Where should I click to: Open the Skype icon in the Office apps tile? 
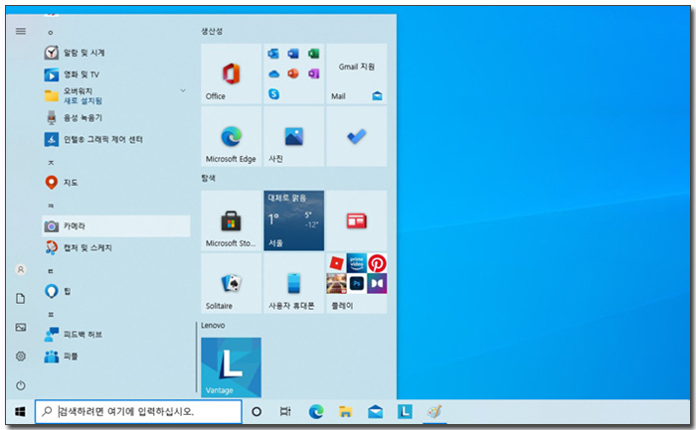[x=273, y=94]
